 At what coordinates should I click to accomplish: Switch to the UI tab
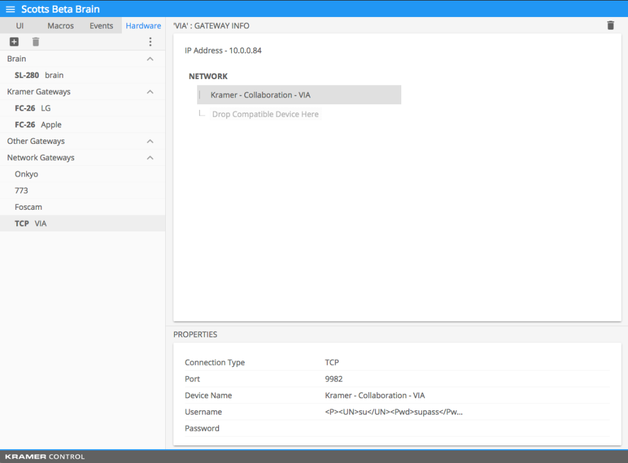point(19,26)
